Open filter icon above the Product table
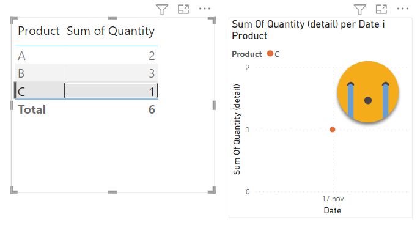The height and width of the screenshot is (225, 420). (162, 10)
